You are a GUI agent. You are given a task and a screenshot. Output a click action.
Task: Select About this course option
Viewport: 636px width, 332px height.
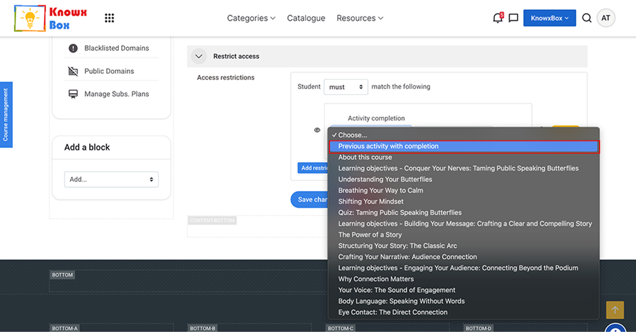click(464, 157)
